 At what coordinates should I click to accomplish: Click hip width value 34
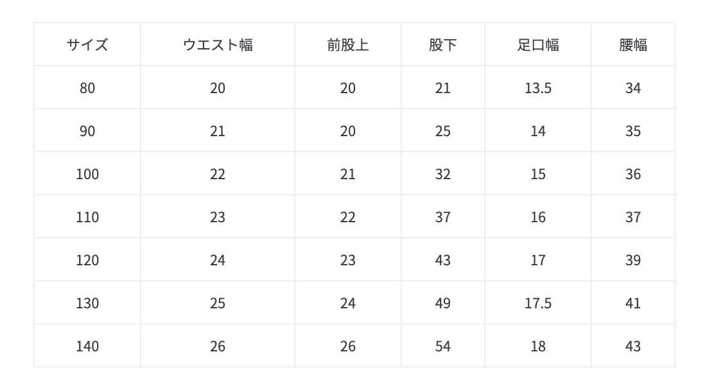[632, 87]
